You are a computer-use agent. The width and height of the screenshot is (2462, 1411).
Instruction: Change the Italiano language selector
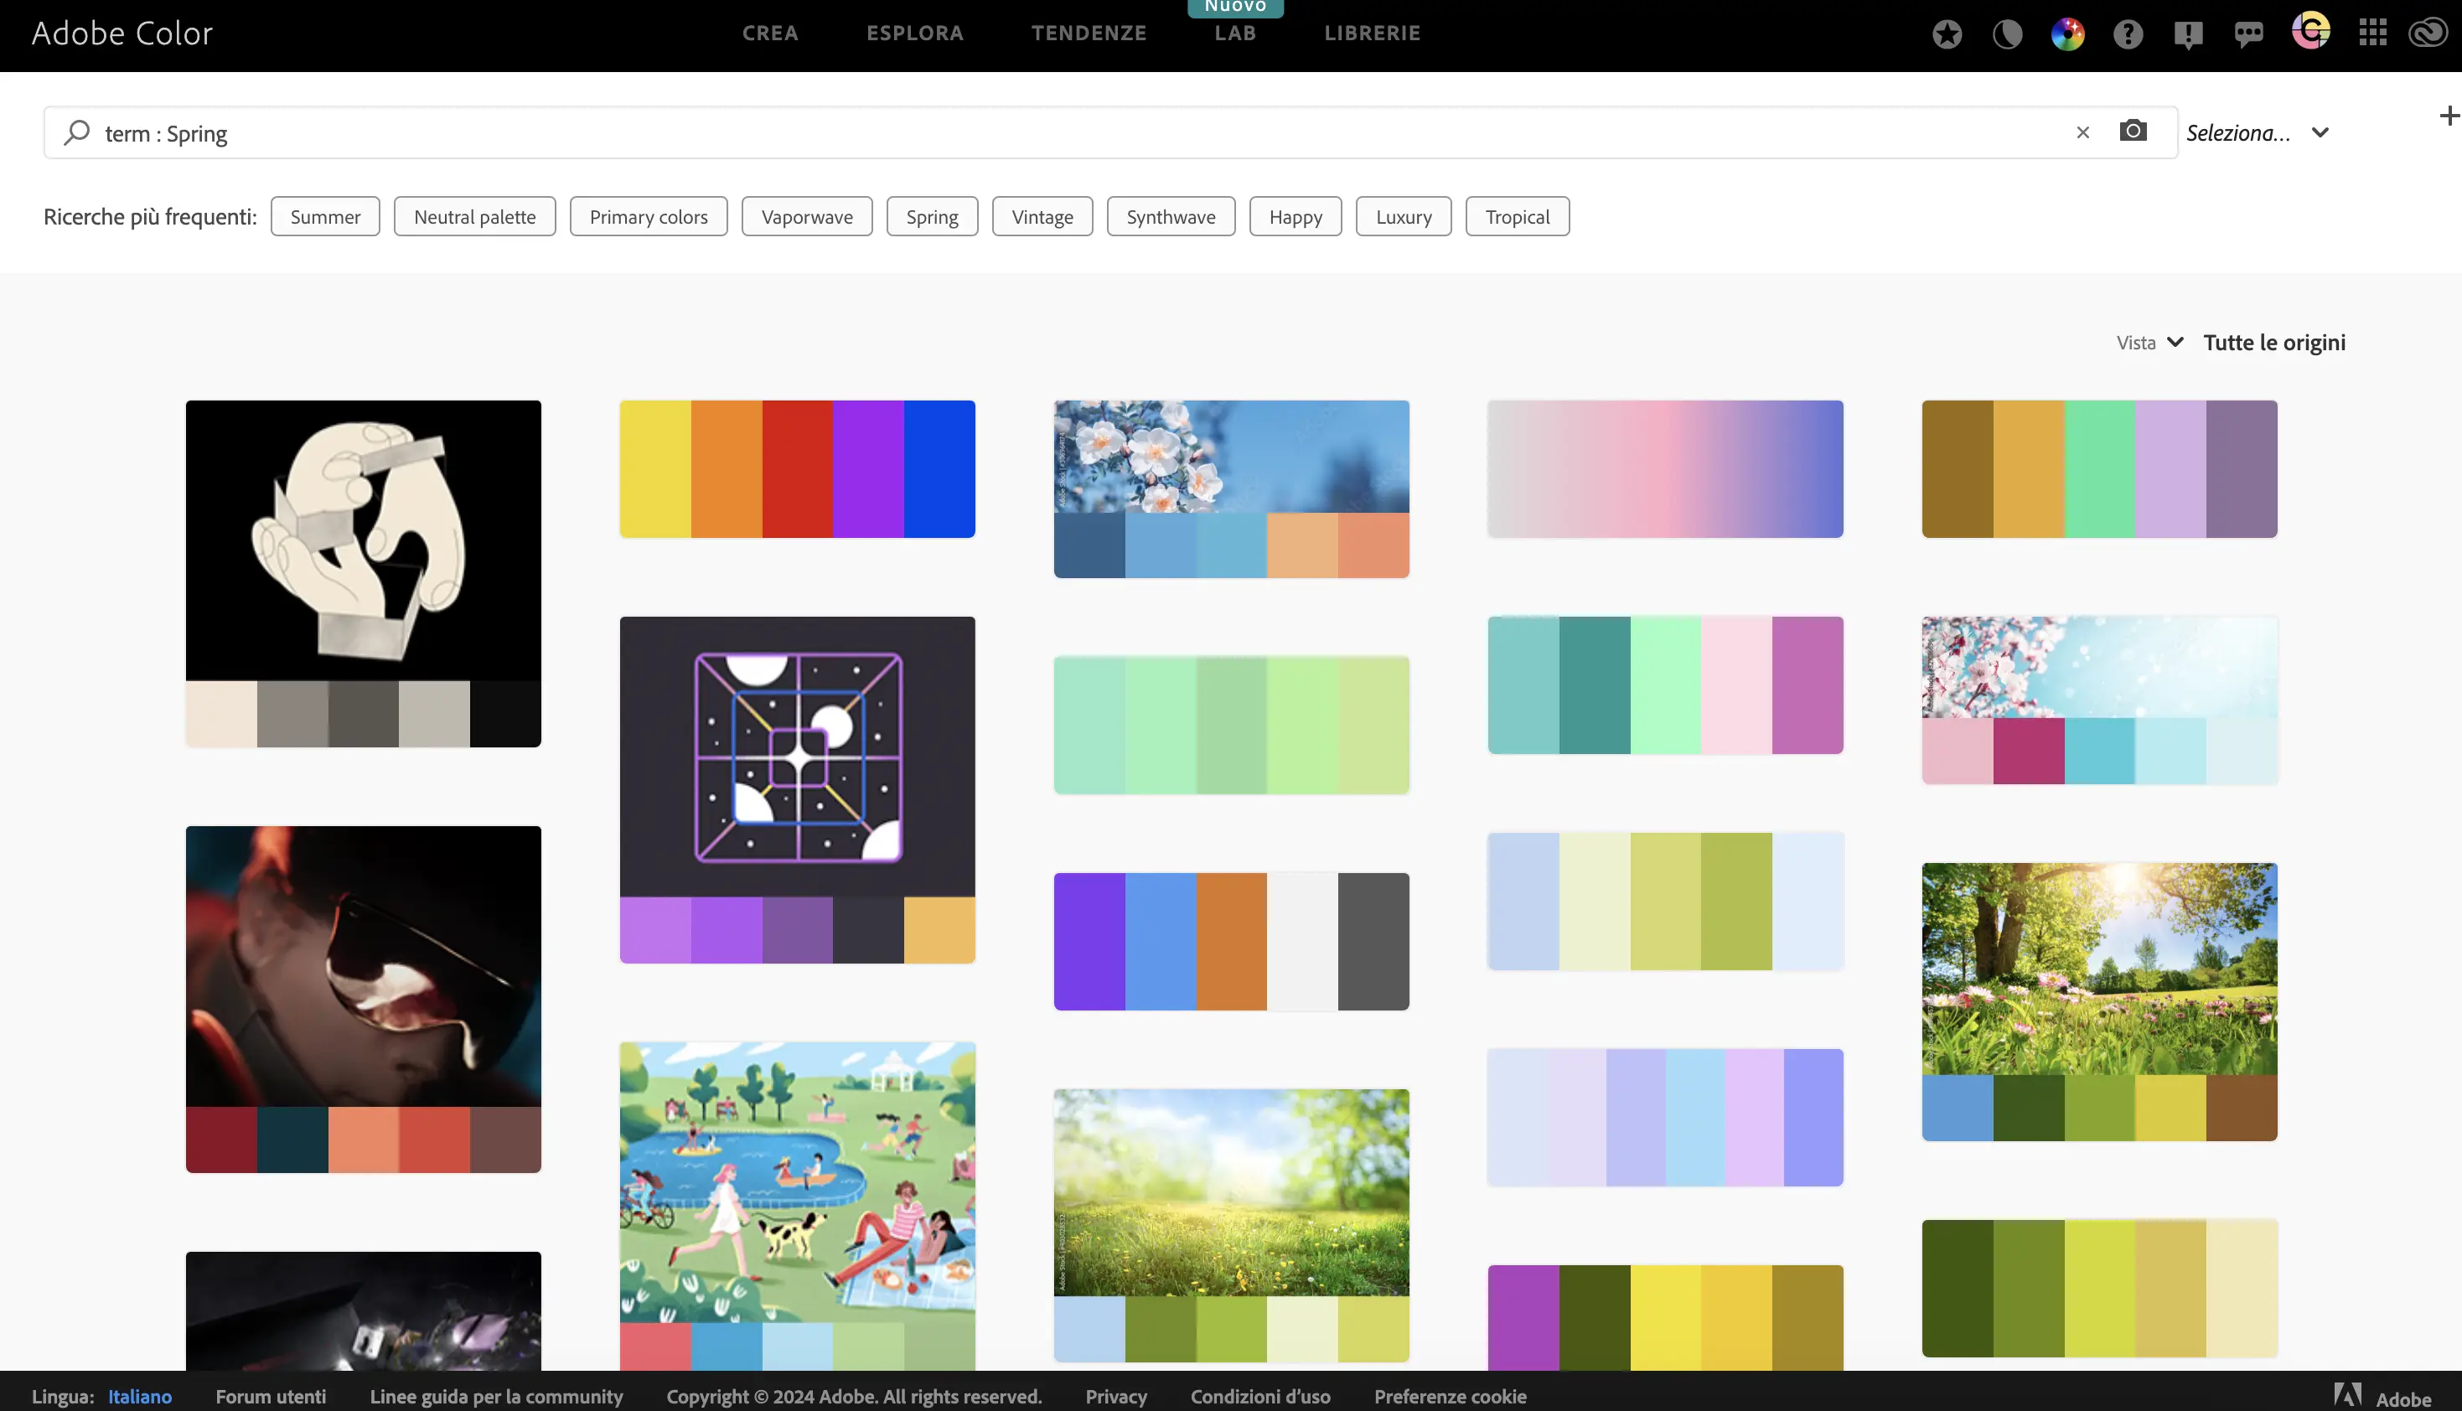[x=139, y=1397]
